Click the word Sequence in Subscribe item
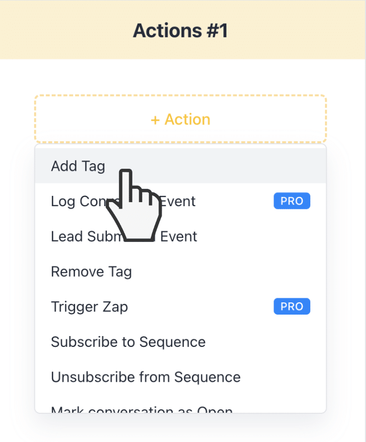Image resolution: width=366 pixels, height=442 pixels. (x=172, y=342)
